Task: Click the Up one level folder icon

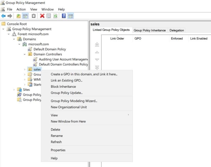Action: tap(18, 16)
